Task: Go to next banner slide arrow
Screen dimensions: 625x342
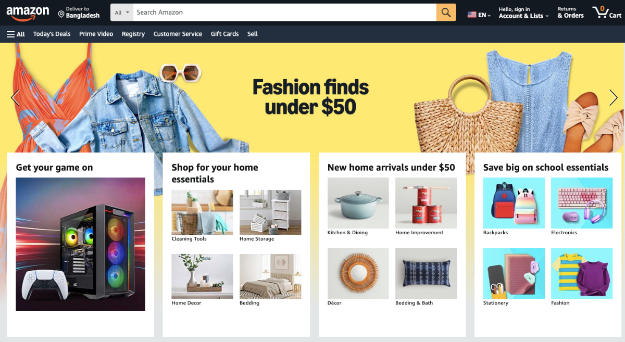Action: [613, 97]
